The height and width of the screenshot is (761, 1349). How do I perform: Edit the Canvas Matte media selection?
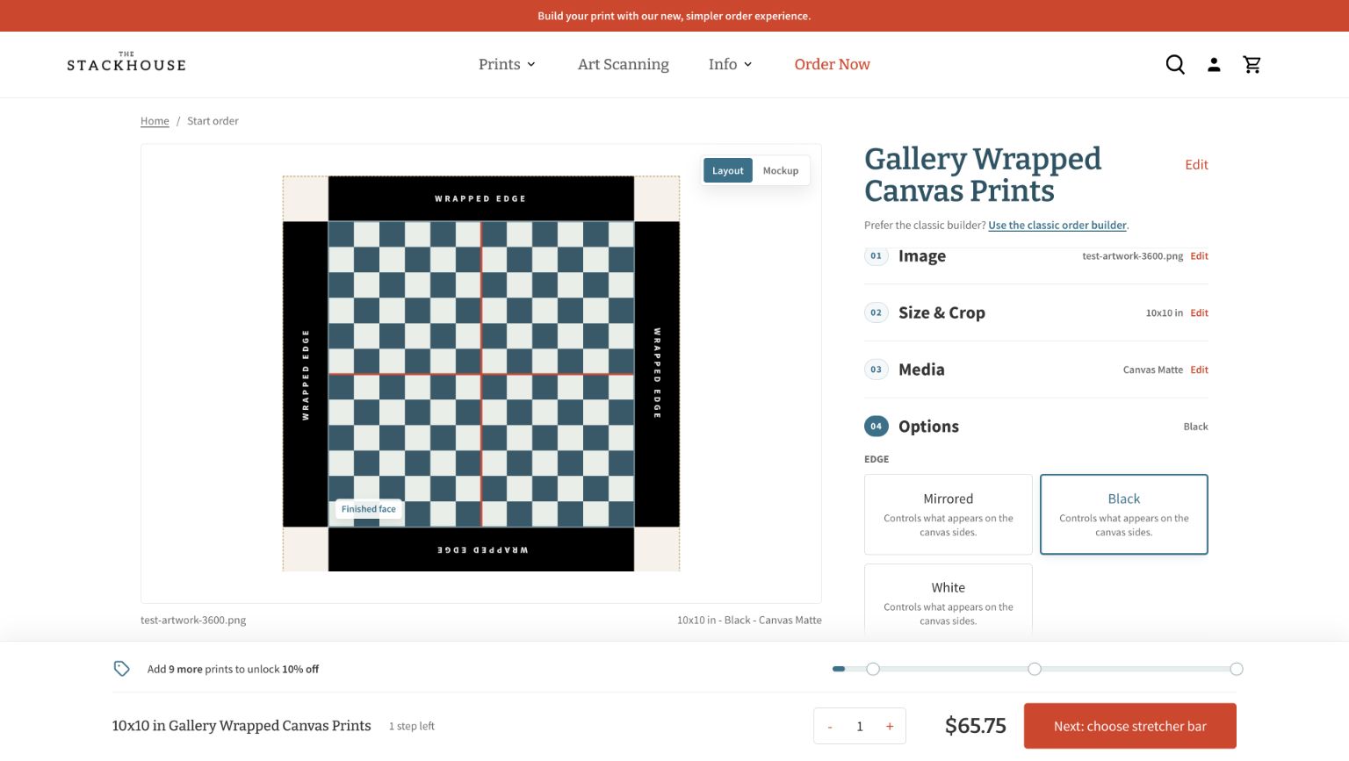[1200, 370]
